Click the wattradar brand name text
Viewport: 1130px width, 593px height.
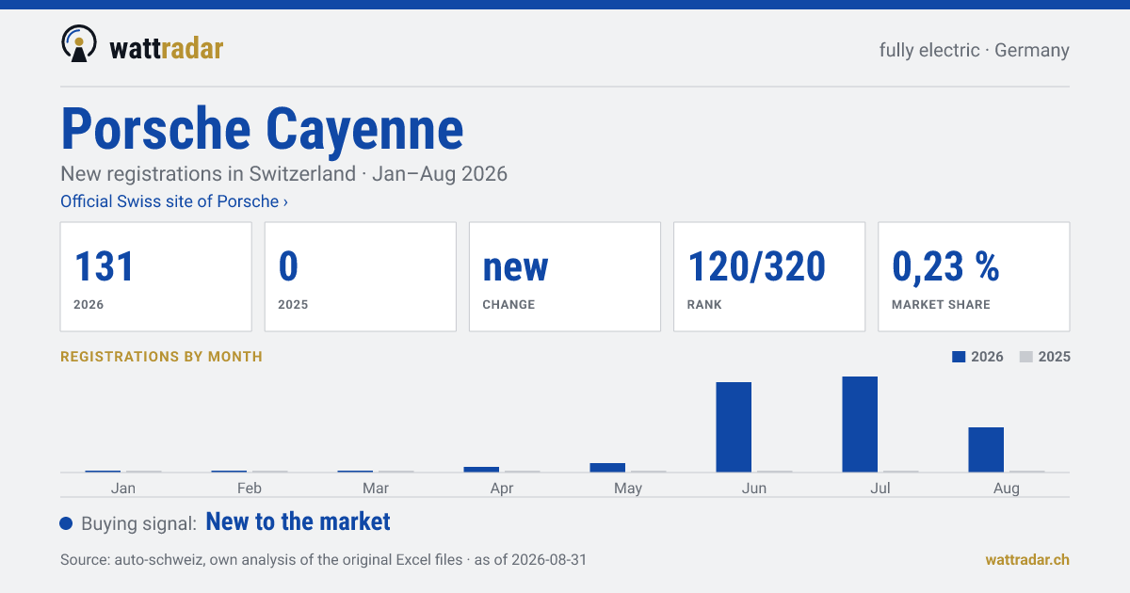[167, 48]
